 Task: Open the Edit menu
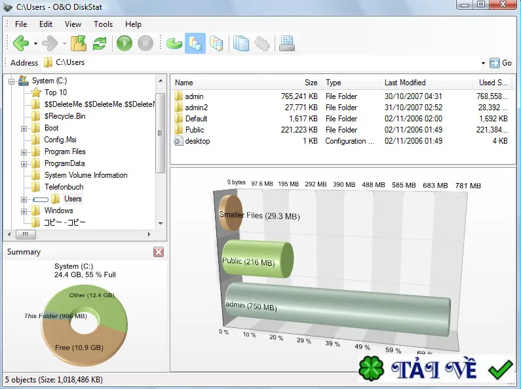tap(45, 24)
